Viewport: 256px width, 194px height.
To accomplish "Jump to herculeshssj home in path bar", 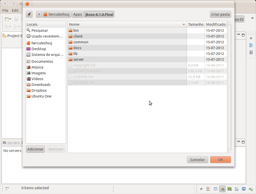I will point(56,14).
